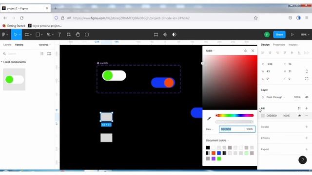Toggle fill visibility eye icon
The image size is (312, 175).
(299, 116)
